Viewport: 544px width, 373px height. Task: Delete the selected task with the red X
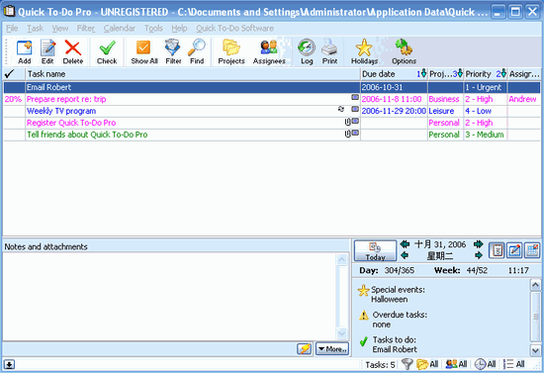click(73, 52)
